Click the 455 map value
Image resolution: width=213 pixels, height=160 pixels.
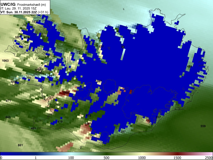point(88,116)
